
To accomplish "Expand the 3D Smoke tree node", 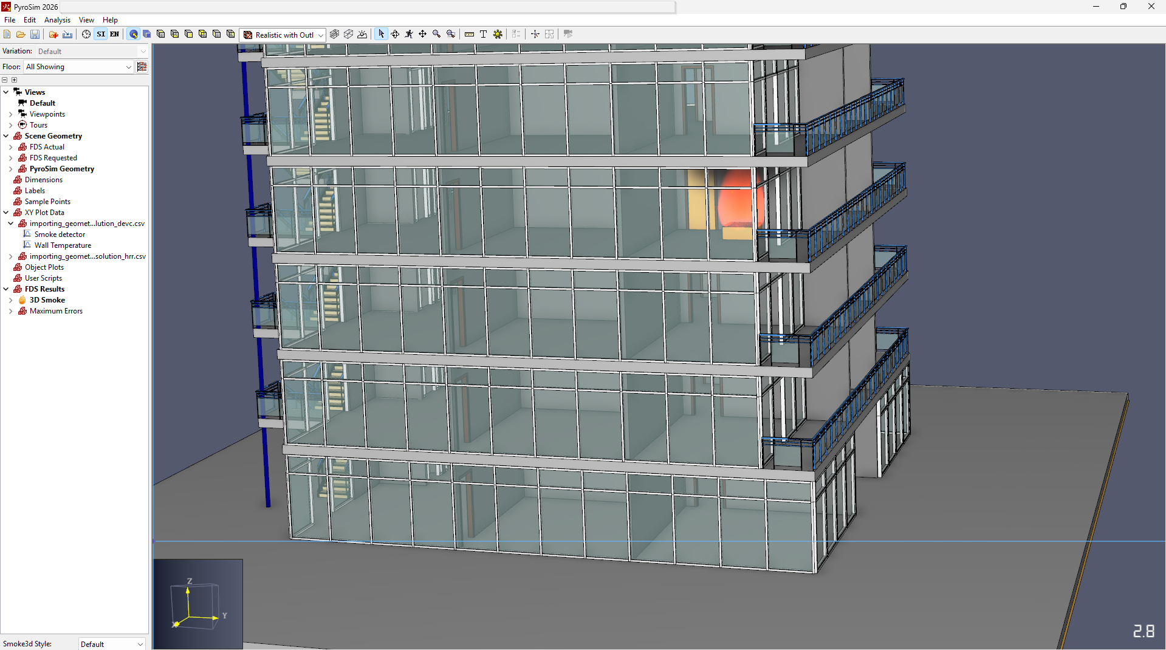I will 10,300.
